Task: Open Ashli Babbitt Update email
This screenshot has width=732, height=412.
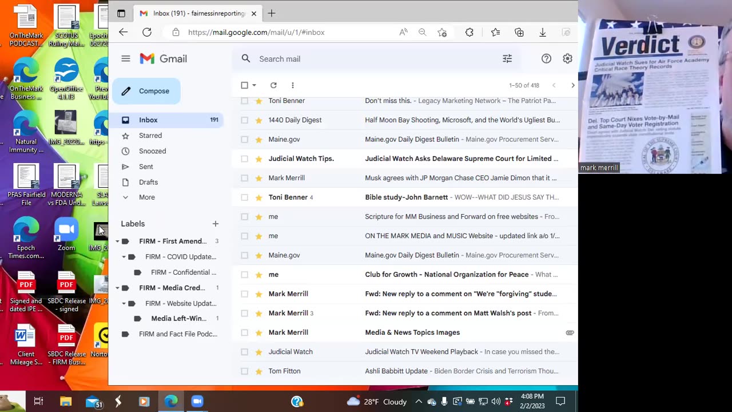Action: [x=462, y=371]
